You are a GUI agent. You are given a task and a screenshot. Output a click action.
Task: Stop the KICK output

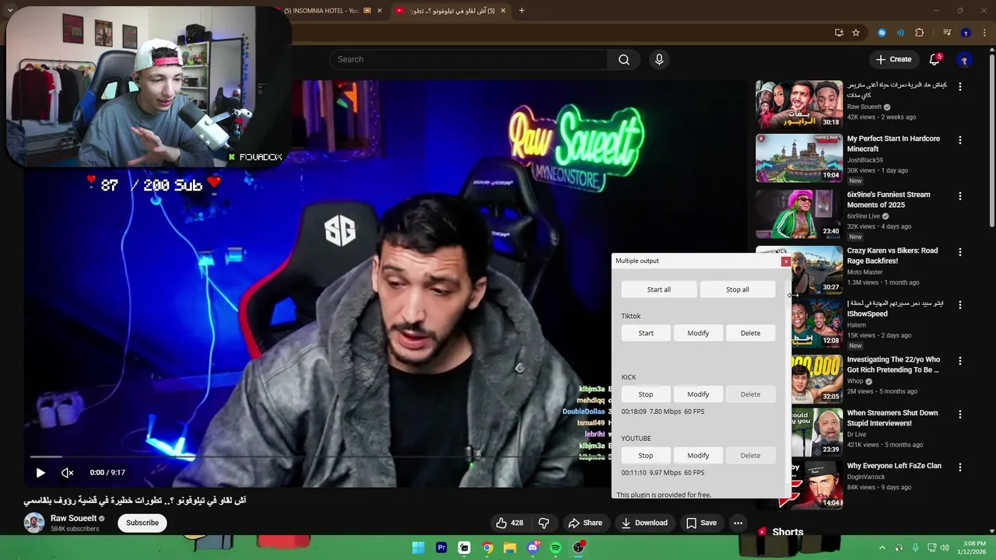(646, 394)
